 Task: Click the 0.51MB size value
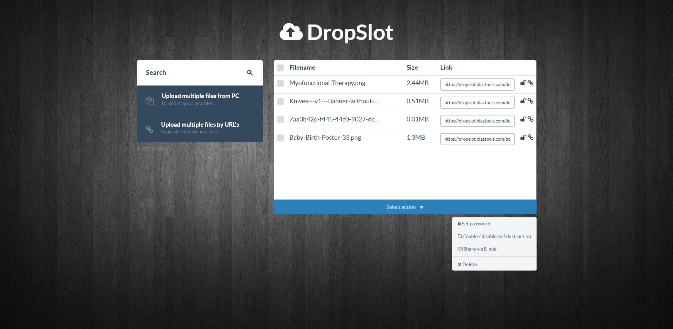pyautogui.click(x=417, y=101)
